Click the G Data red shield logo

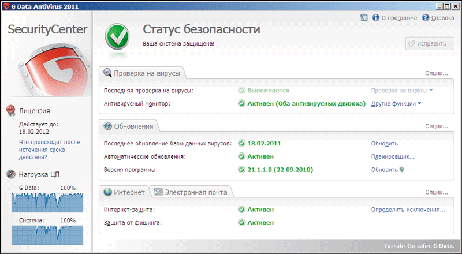[54, 69]
